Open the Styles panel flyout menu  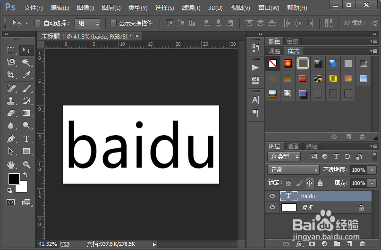pos(373,51)
